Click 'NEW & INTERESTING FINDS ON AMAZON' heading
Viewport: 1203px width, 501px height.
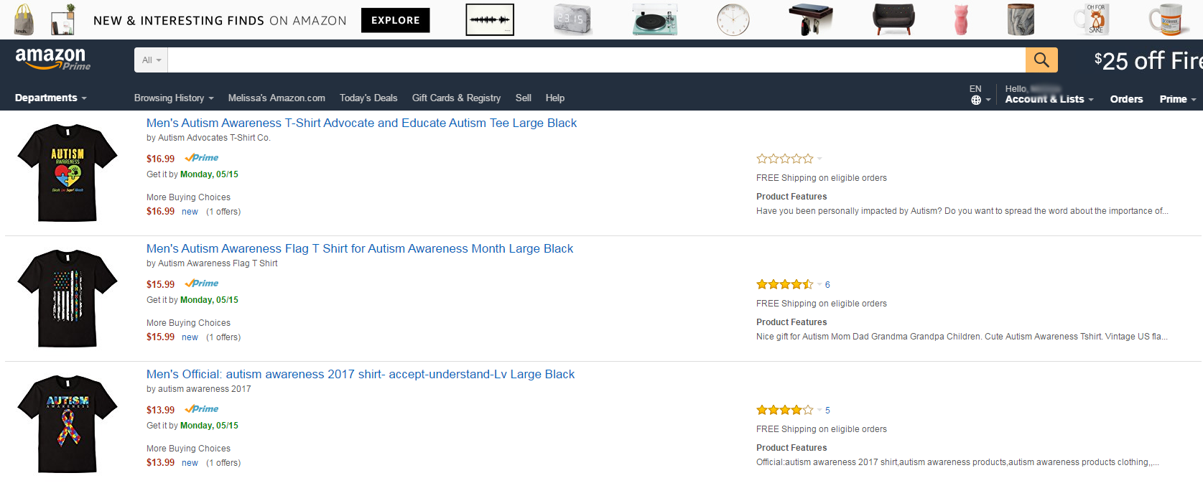(x=220, y=21)
